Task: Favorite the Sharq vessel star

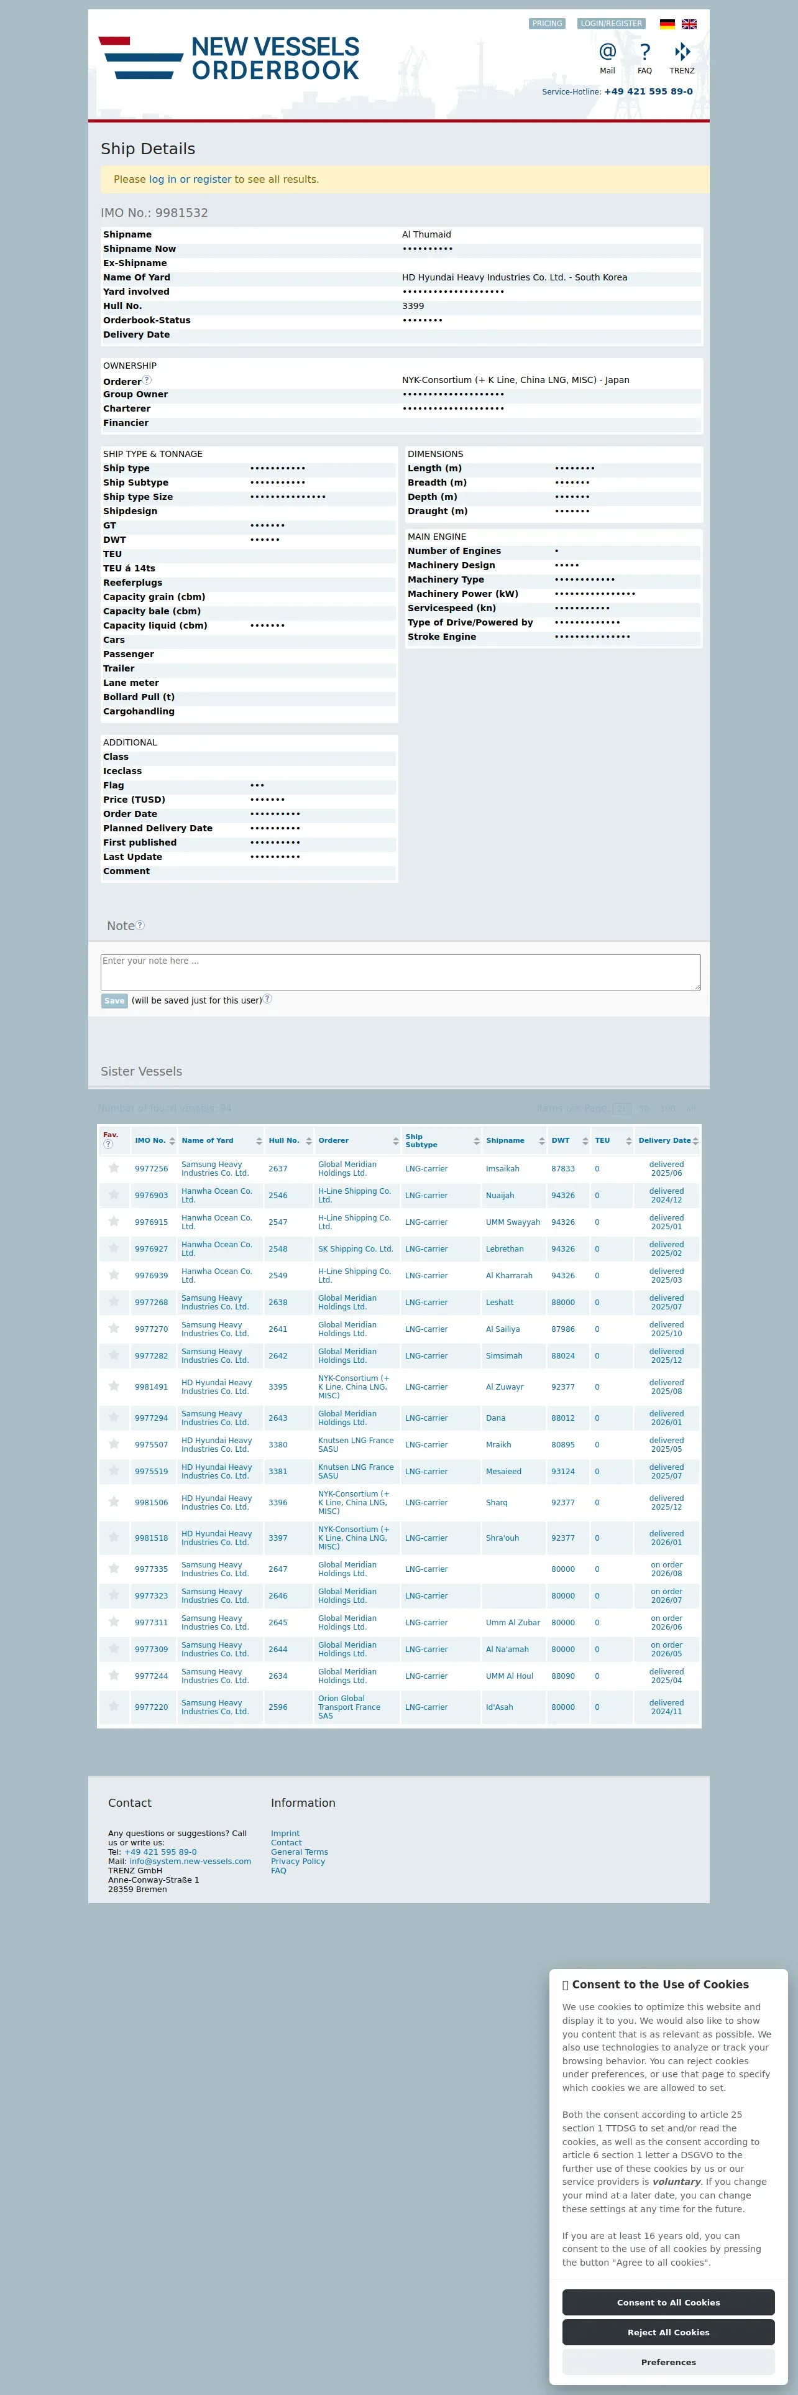Action: [x=113, y=1502]
